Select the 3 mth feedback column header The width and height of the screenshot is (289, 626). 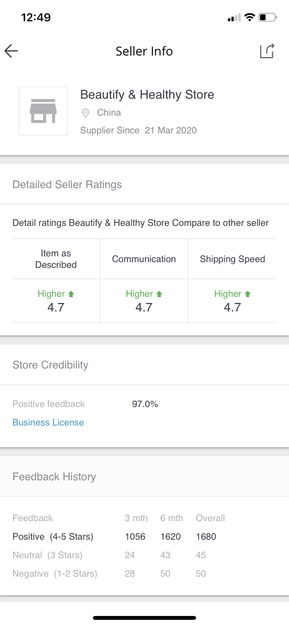click(x=136, y=518)
